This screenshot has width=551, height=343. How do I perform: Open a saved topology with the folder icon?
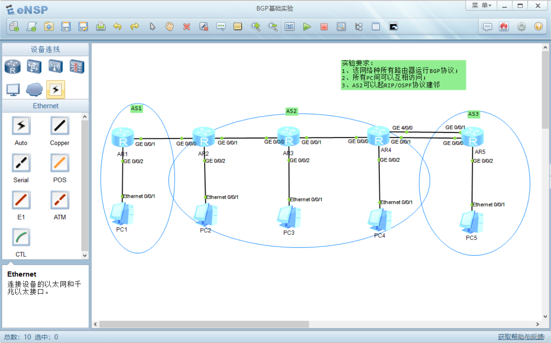coord(49,26)
